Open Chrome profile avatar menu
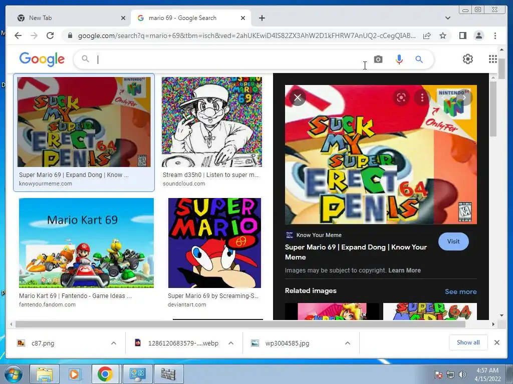The width and height of the screenshot is (513, 384). click(478, 35)
